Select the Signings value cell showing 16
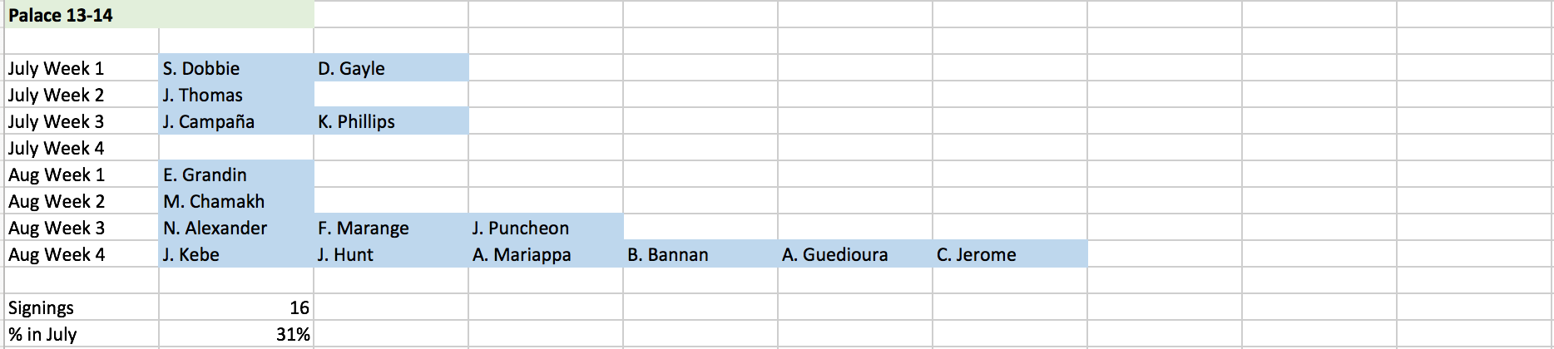The width and height of the screenshot is (1554, 349). click(236, 307)
